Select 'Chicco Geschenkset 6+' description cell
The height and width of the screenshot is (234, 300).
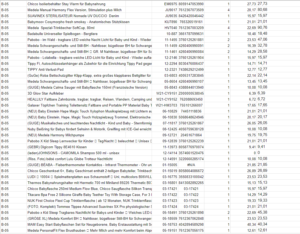(89, 171)
